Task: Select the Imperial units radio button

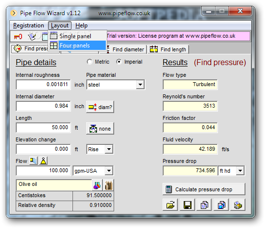Action: pos(119,62)
